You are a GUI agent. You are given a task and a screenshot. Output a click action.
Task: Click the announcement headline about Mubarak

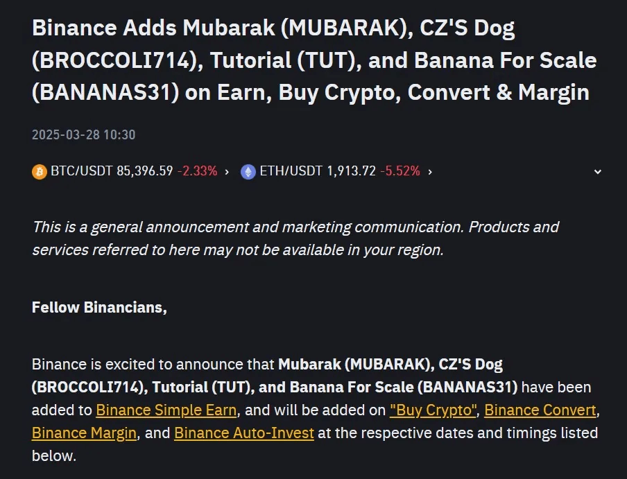(313, 60)
